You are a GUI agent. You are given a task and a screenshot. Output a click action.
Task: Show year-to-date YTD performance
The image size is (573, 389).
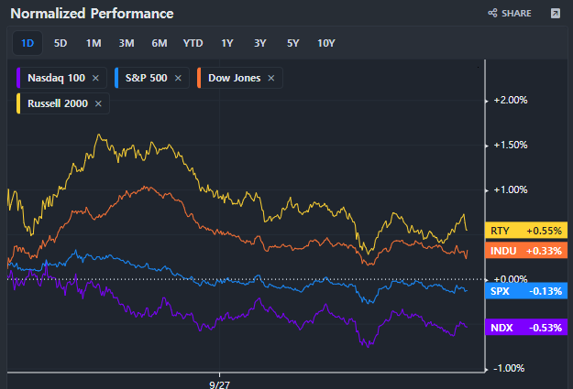point(193,43)
